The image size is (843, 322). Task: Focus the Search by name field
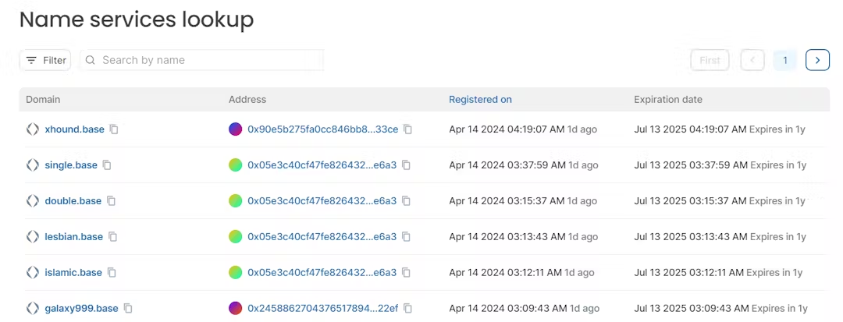pos(201,60)
